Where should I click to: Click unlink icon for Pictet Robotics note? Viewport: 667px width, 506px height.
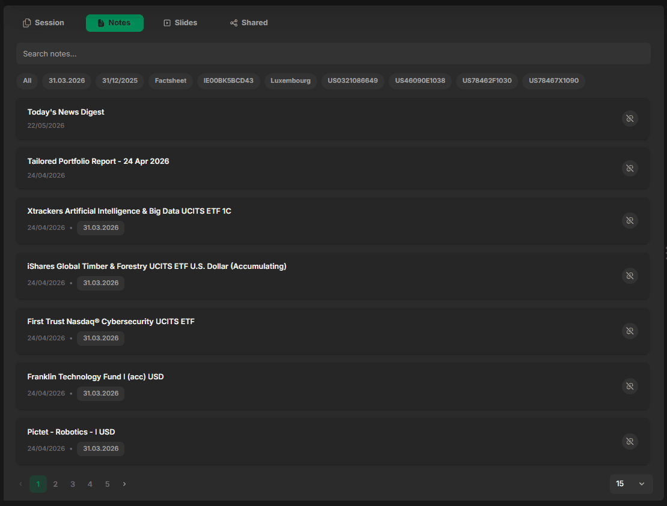(630, 441)
